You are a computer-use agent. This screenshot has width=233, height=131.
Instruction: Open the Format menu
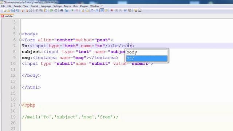click(x=35, y=6)
